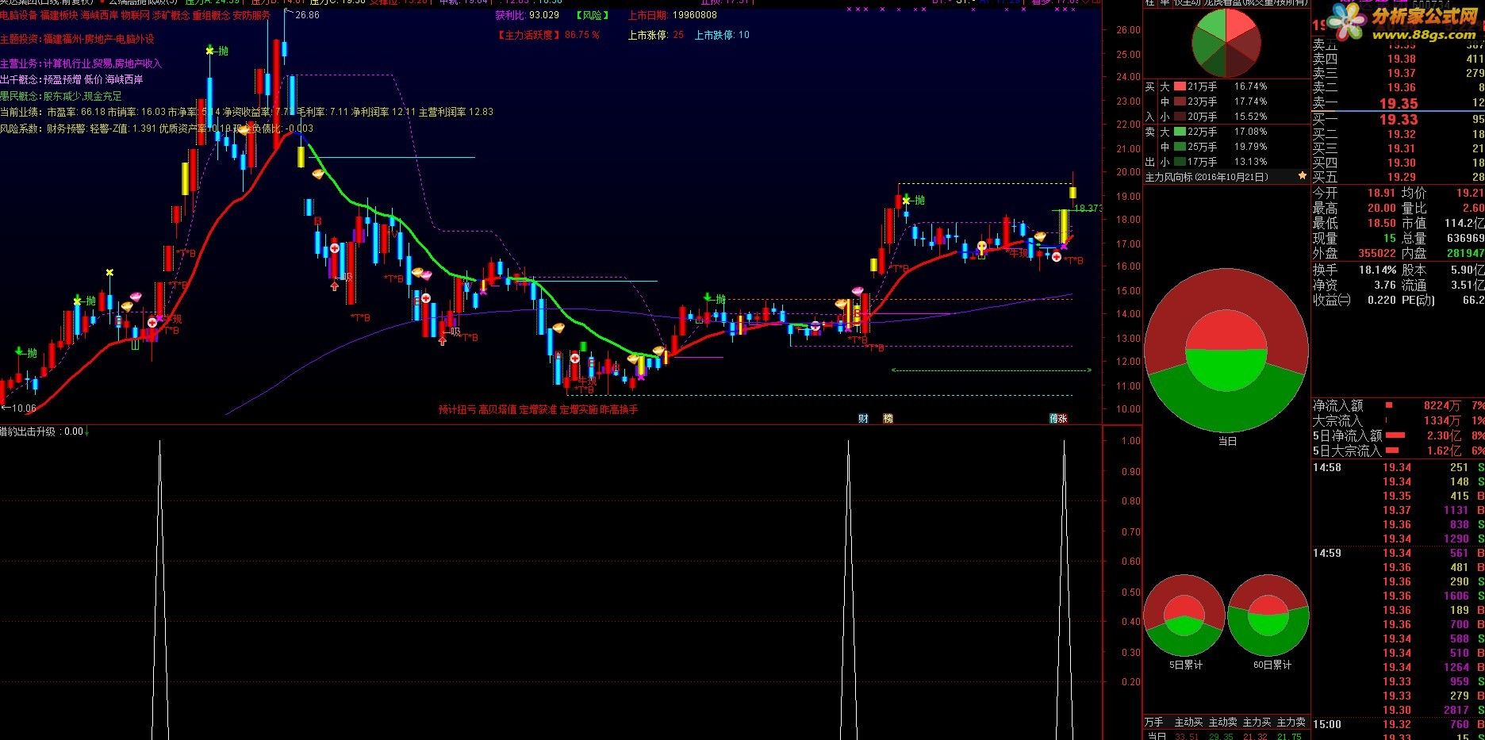The height and width of the screenshot is (740, 1485).
Task: Click the 上市日期 19960808 text
Action: (672, 15)
